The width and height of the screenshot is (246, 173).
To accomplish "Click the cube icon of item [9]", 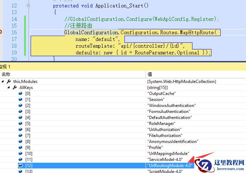I will 20,147.
